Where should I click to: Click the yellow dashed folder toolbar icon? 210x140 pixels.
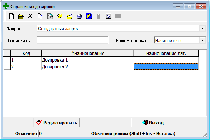[x=60, y=16]
